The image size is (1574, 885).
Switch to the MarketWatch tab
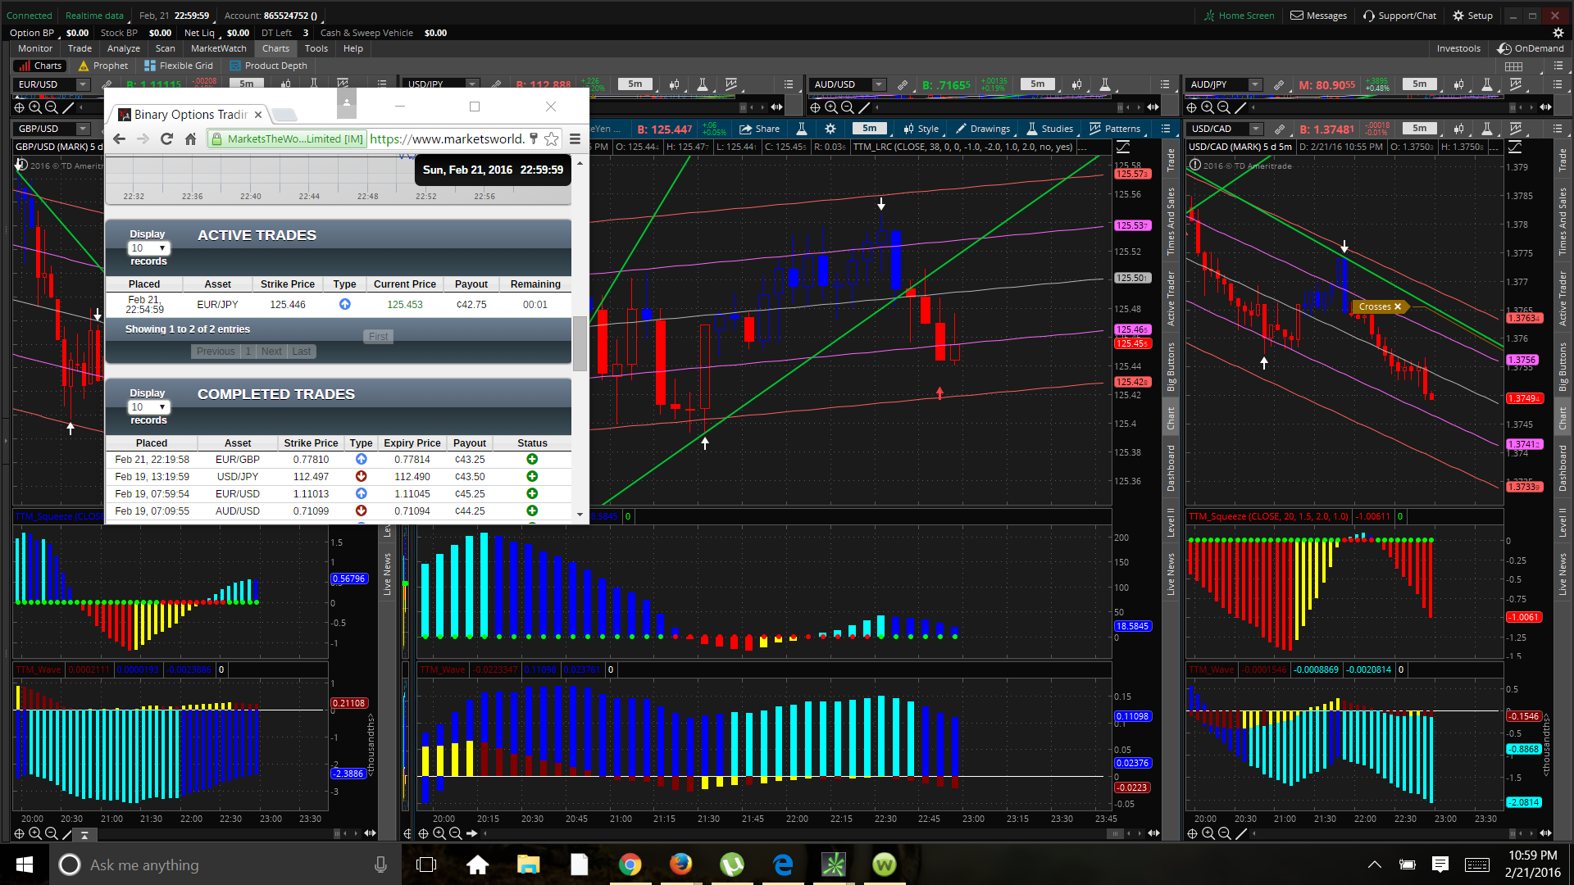point(219,49)
